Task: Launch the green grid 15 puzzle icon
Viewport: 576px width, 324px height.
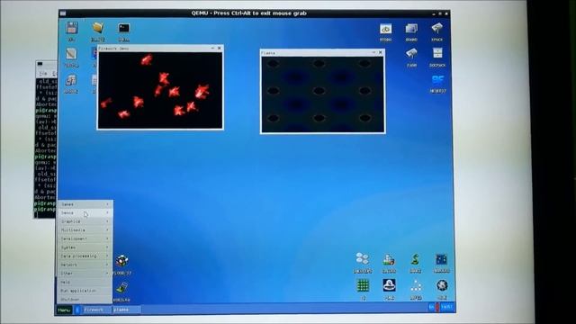Action: tap(363, 285)
